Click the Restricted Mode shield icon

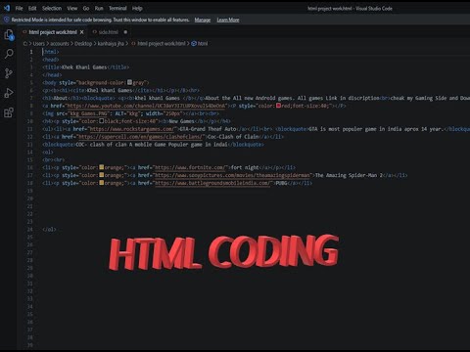tap(6, 20)
